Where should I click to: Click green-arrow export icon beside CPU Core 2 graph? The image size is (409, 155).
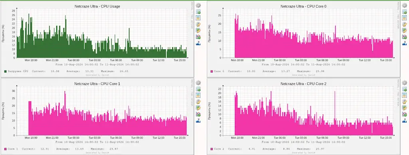pos(405,89)
